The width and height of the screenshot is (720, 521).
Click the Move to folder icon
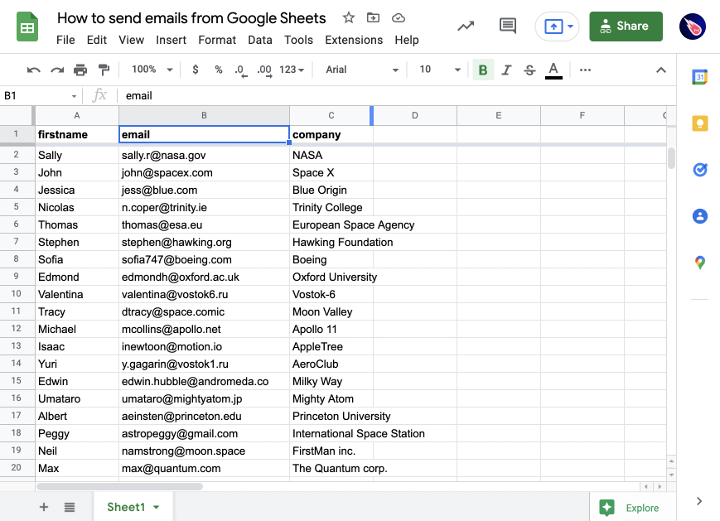pos(373,18)
